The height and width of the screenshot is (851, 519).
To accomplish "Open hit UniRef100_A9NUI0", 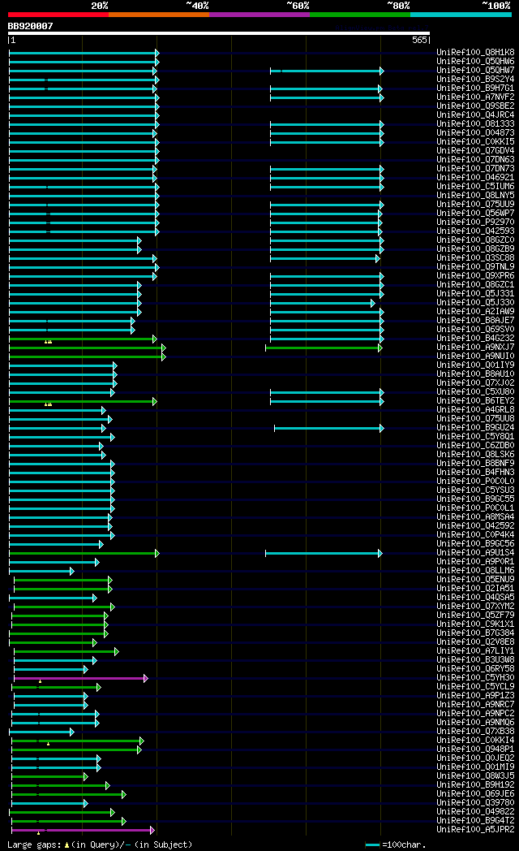I will tap(476, 356).
